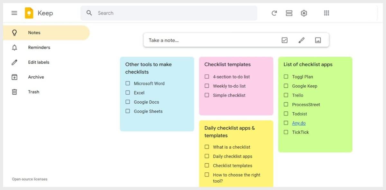
Task: Refresh the notes view
Action: pyautogui.click(x=274, y=13)
